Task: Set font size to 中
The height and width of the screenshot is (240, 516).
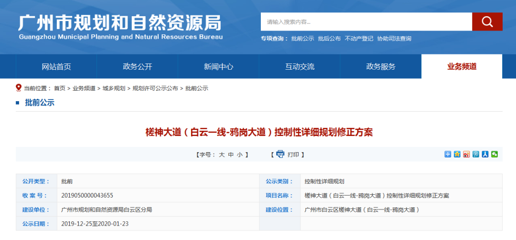Action: [231, 155]
